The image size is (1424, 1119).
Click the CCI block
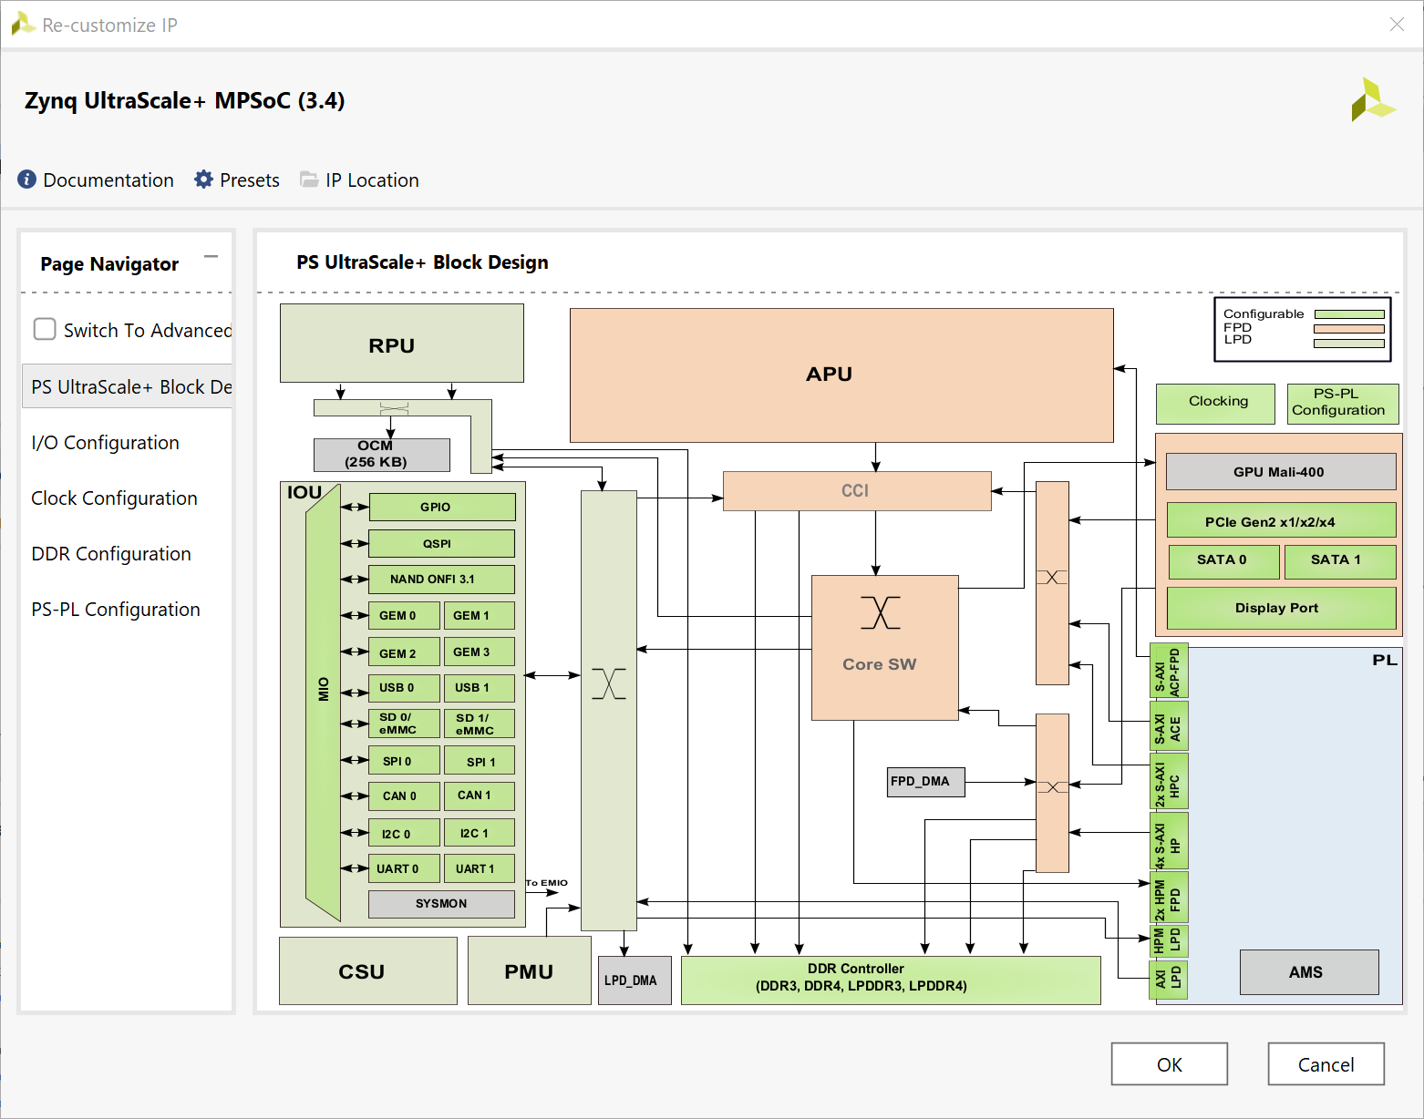(x=857, y=491)
